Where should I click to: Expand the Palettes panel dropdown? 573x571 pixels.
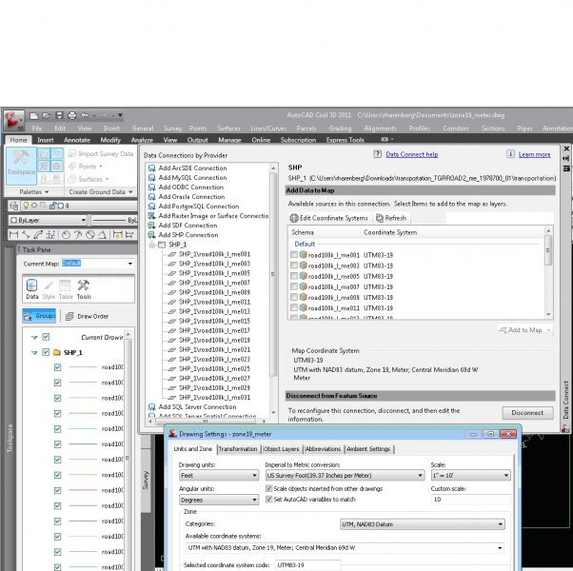point(34,192)
